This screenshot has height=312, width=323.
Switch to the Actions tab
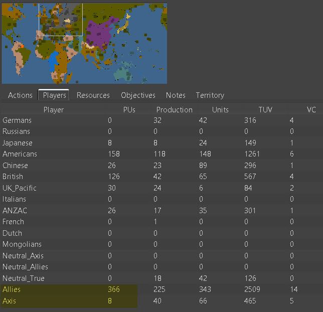point(20,95)
